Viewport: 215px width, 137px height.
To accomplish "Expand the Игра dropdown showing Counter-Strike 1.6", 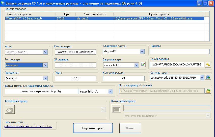I will pos(45,52).
